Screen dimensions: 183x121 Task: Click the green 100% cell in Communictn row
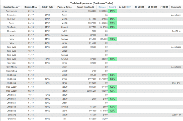tap(112, 11)
